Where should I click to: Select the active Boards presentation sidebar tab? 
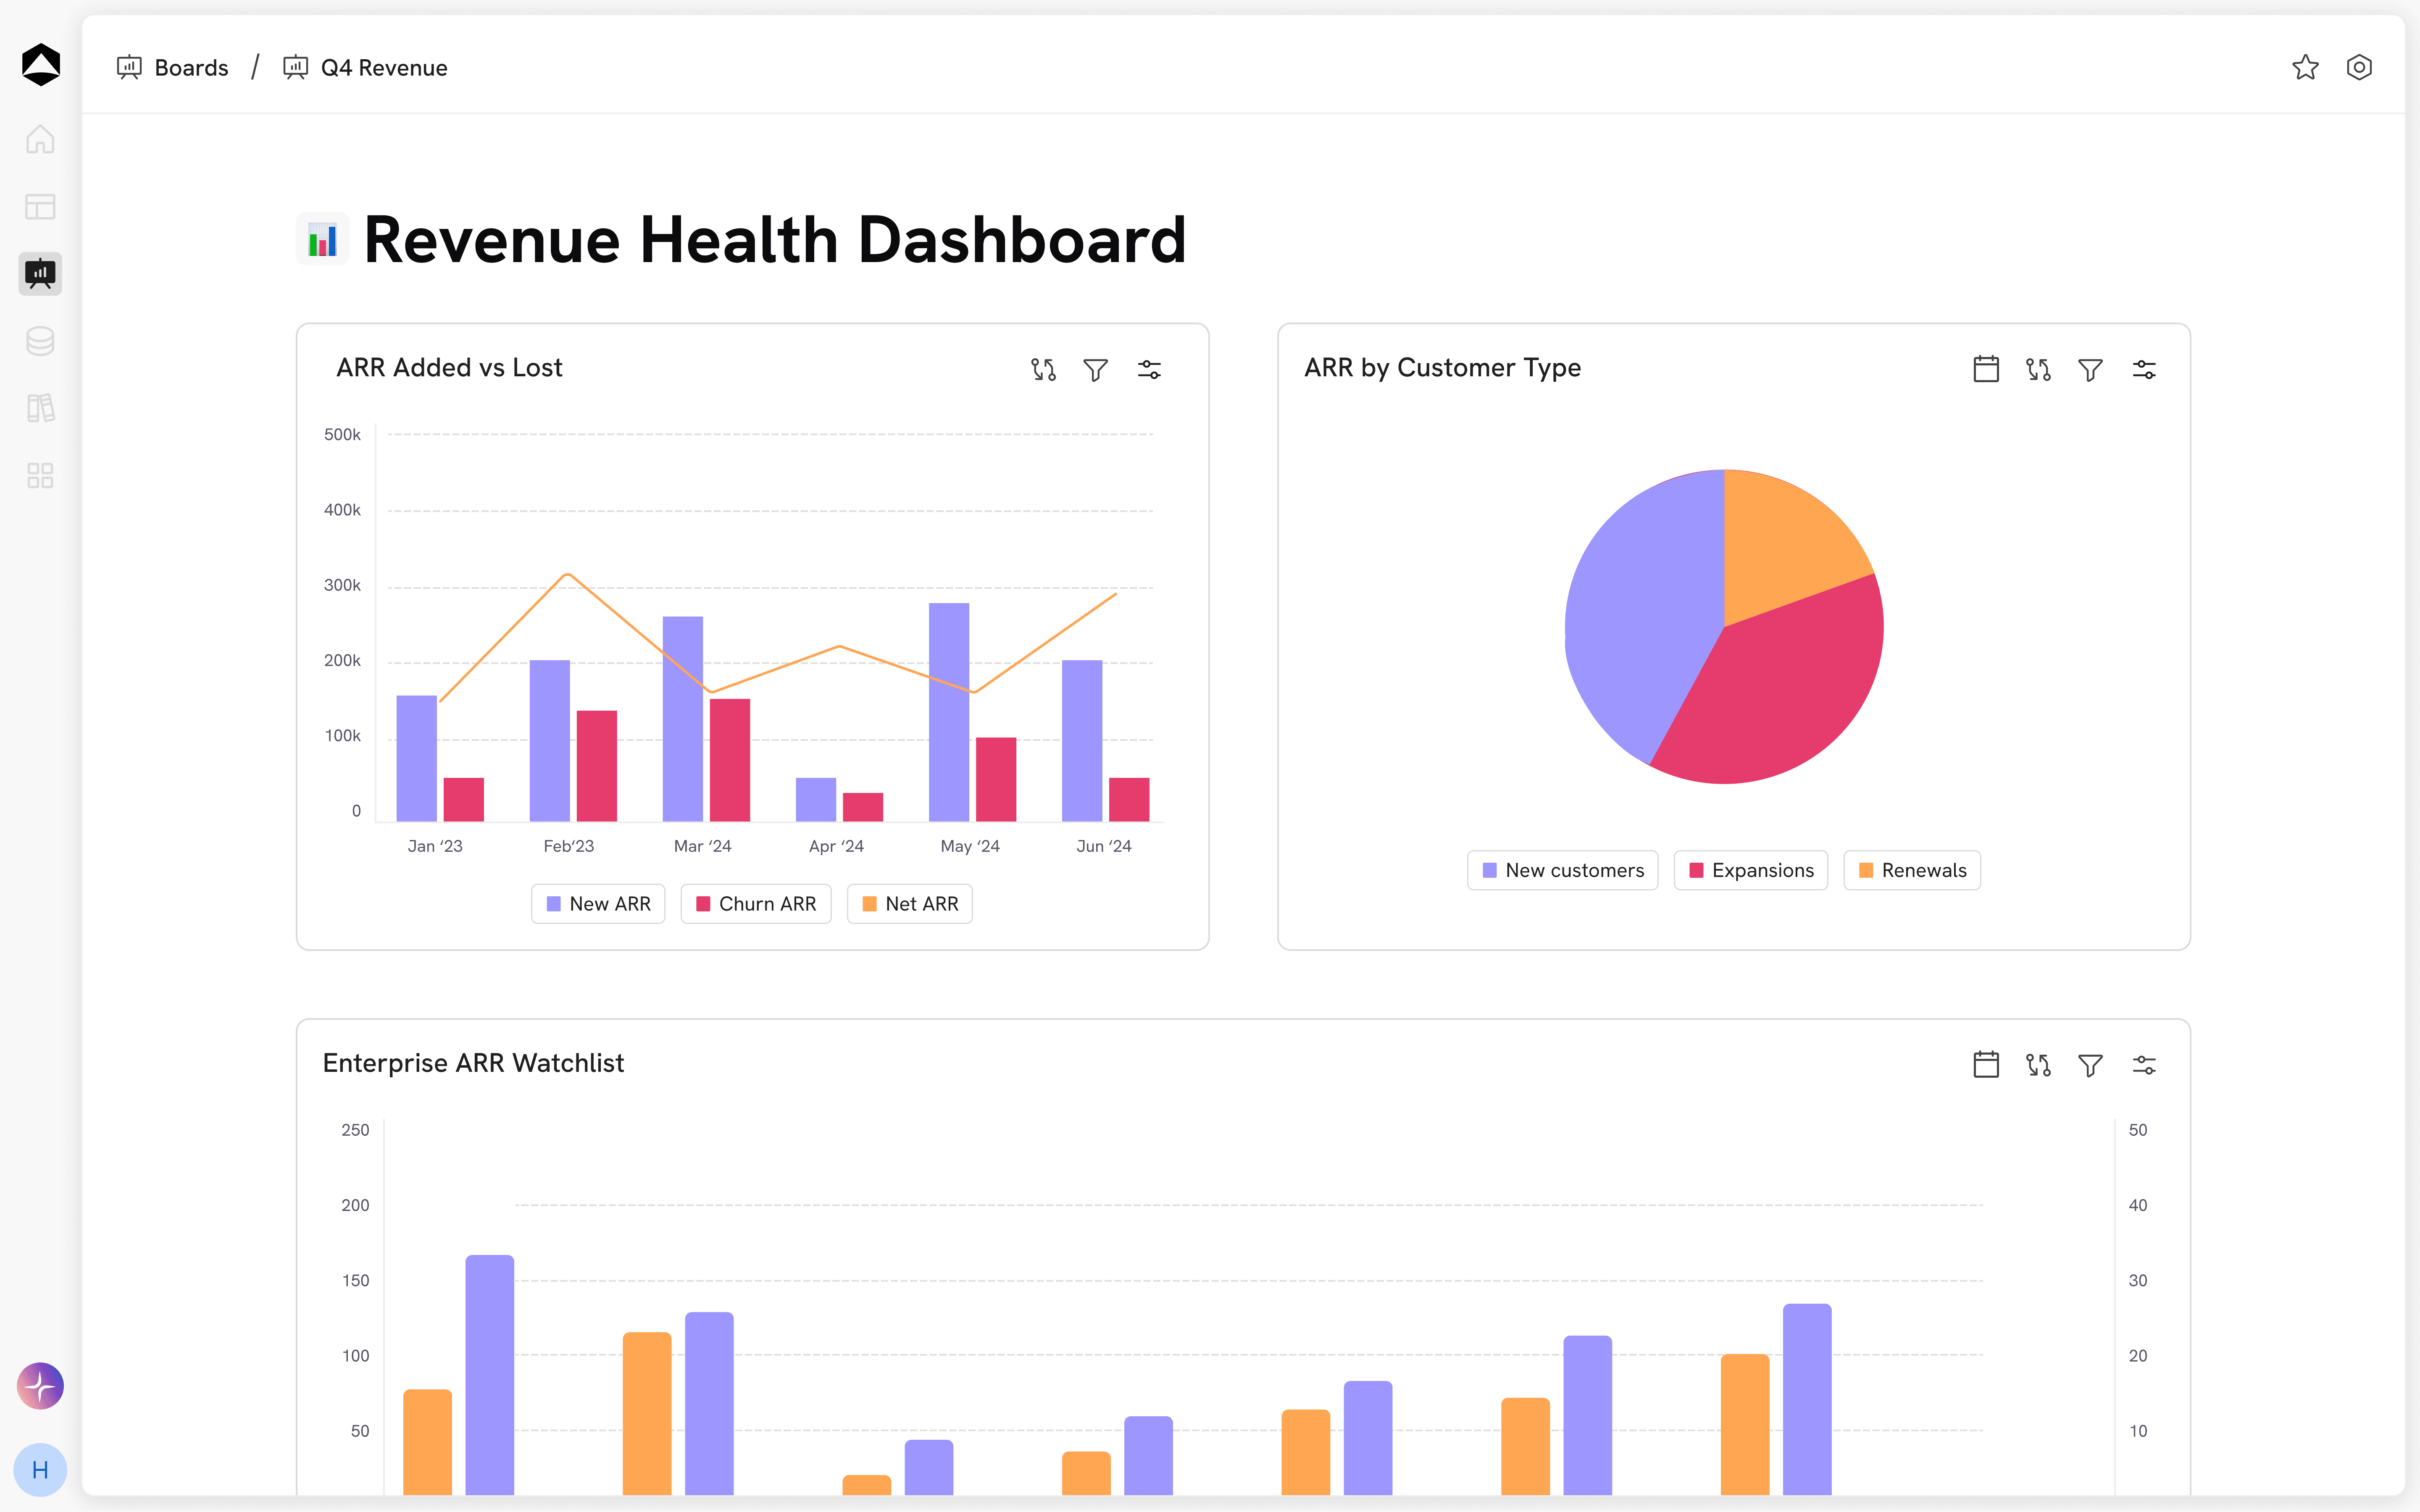coord(40,274)
